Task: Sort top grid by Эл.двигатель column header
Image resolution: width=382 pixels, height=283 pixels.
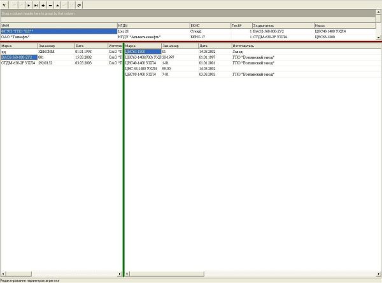Action: 283,25
